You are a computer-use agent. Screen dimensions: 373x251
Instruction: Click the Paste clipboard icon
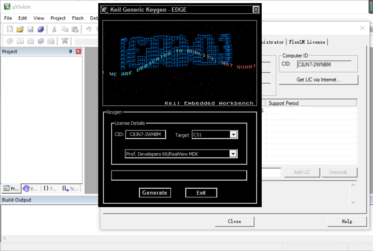click(x=75, y=29)
